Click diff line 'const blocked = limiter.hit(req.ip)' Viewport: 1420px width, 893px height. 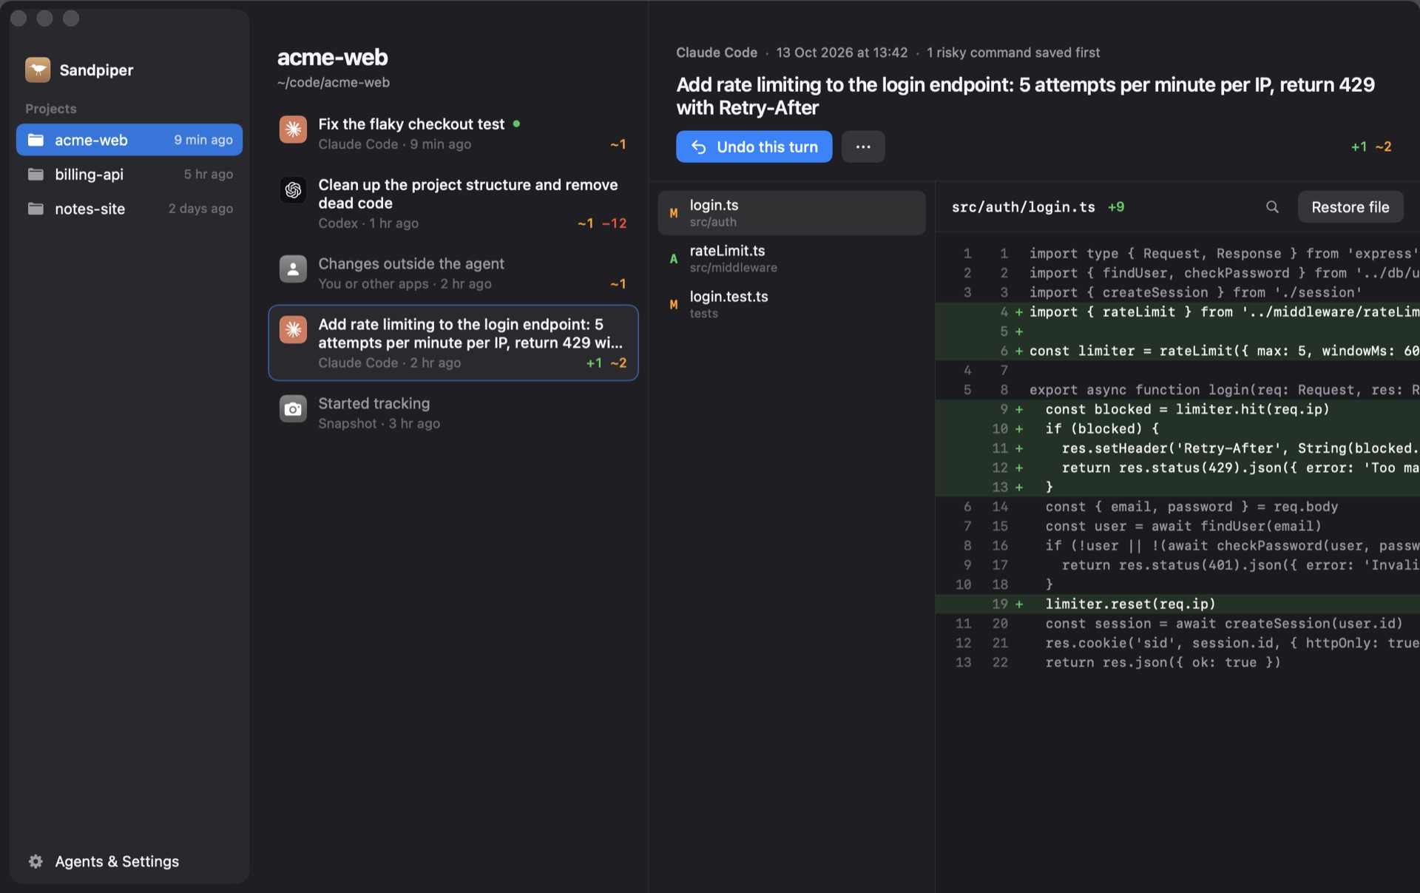(x=1177, y=409)
